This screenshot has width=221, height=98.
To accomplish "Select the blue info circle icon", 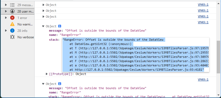I will (x=12, y=31).
